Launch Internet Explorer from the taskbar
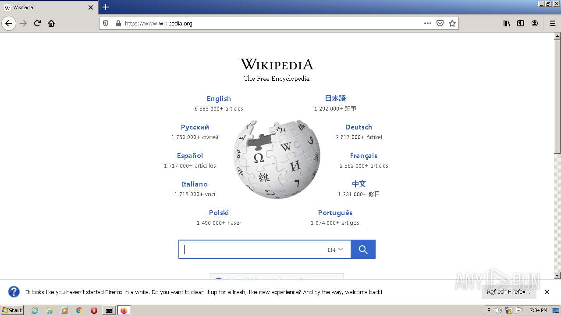561x316 pixels. click(35, 310)
